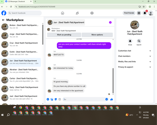157x125 pixels.
Task: Click message 'Hi good morning'
Action: point(61,82)
